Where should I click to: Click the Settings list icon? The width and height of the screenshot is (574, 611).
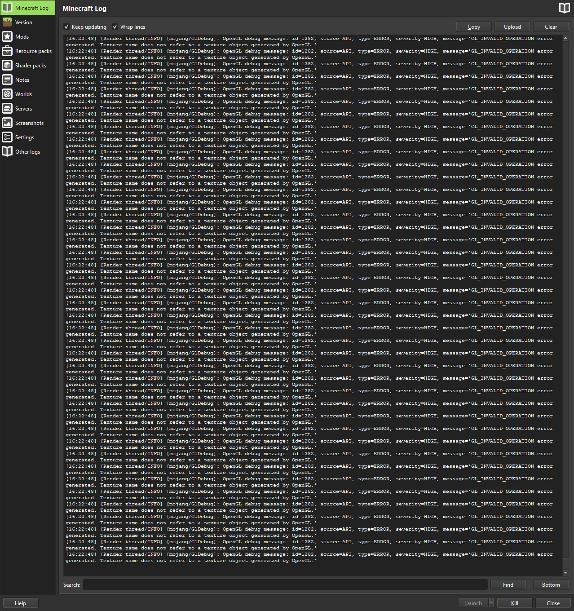coord(7,137)
